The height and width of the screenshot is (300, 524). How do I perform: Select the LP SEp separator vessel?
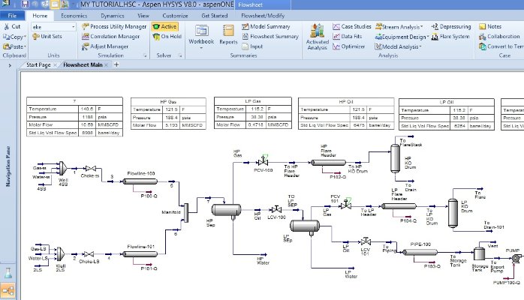[x=305, y=226]
